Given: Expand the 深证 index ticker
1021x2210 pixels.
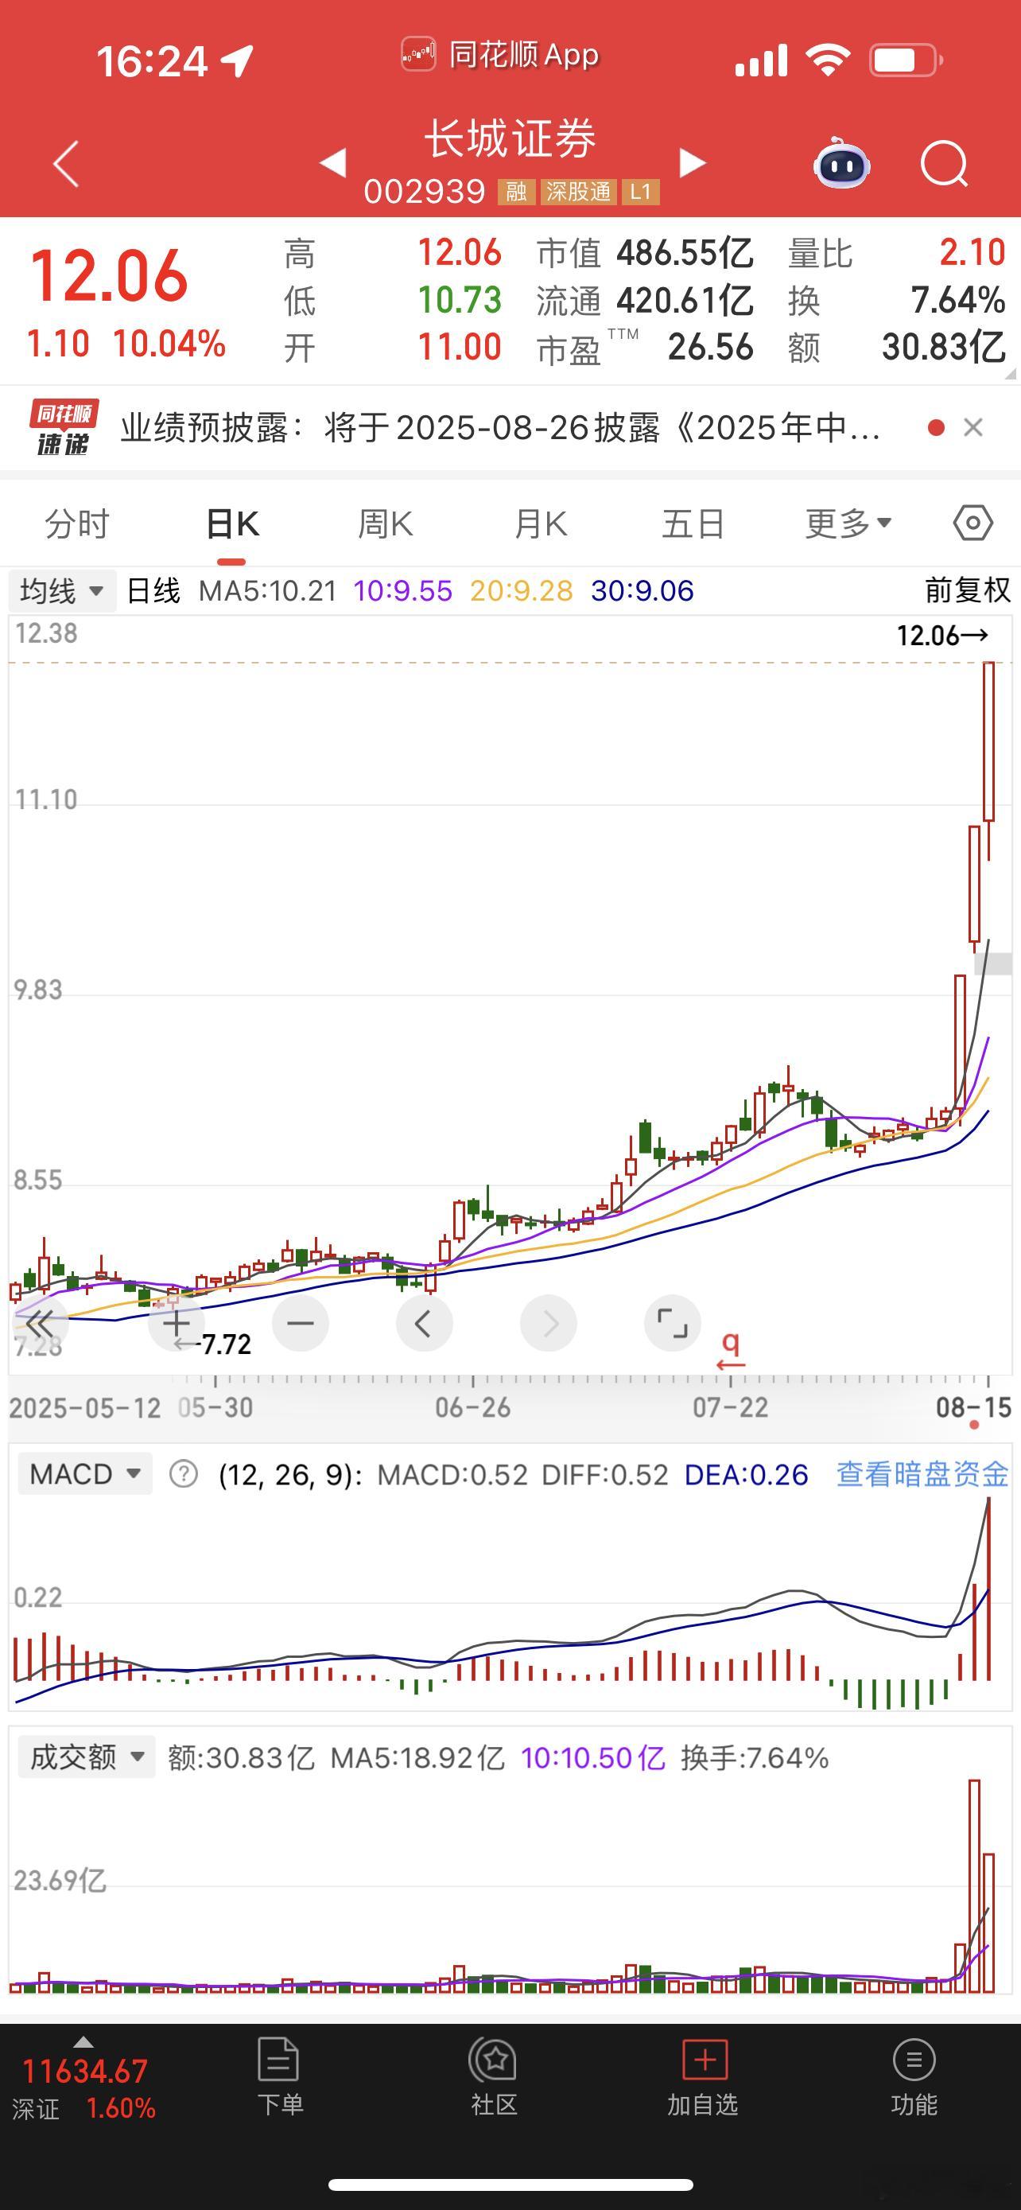Looking at the screenshot, I should 83,2079.
